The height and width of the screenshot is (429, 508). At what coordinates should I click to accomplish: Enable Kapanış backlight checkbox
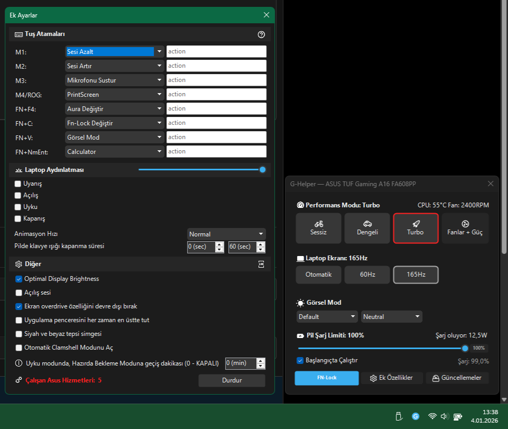pyautogui.click(x=18, y=218)
